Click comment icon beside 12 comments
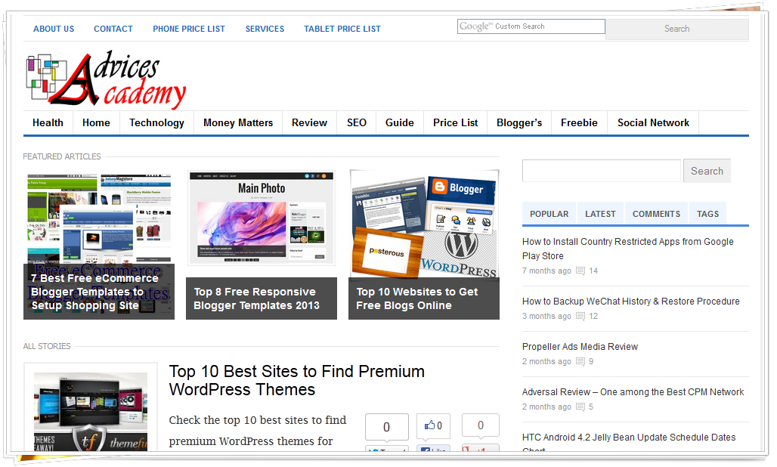Screen dimensions: 777x467 (x=580, y=317)
